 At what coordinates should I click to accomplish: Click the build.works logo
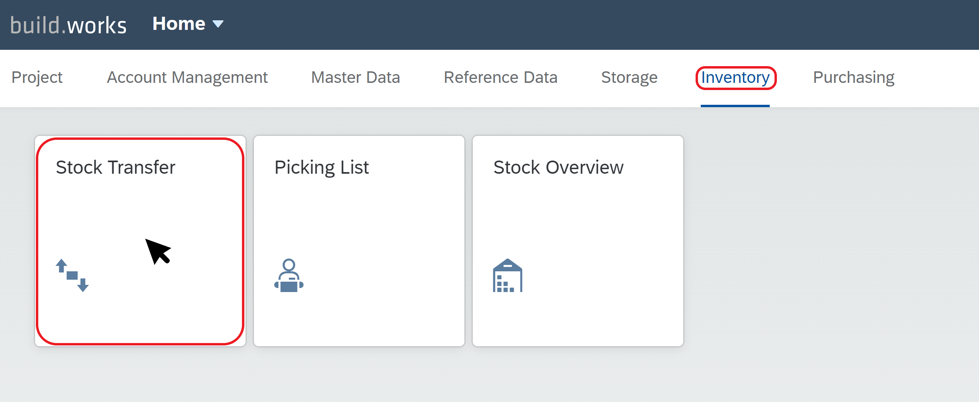coord(68,25)
